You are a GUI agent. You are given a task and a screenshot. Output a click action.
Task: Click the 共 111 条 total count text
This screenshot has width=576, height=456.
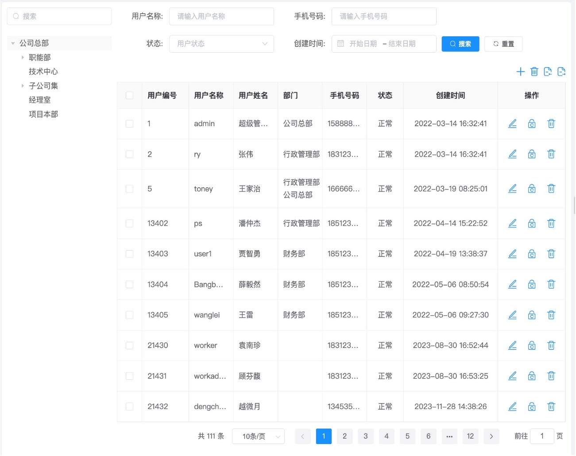click(x=211, y=436)
